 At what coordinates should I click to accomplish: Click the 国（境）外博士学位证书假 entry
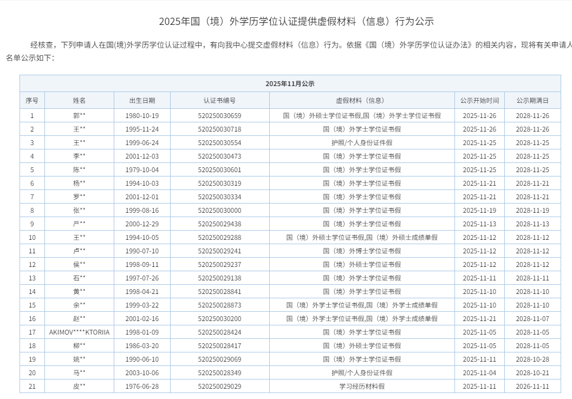click(362, 251)
